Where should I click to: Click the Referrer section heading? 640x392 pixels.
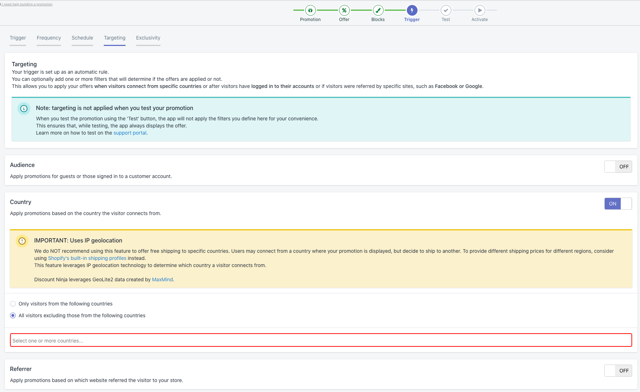(21, 369)
